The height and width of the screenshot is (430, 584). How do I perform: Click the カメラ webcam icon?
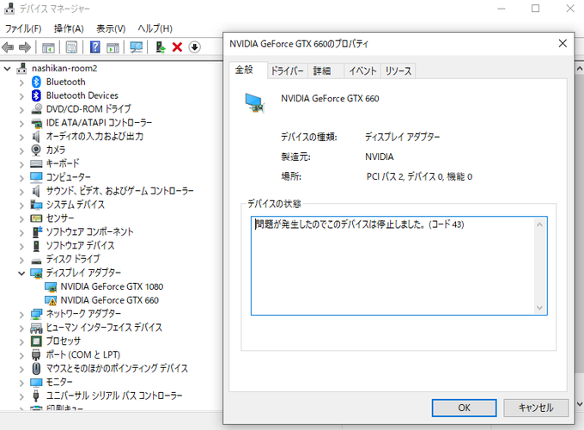[36, 150]
